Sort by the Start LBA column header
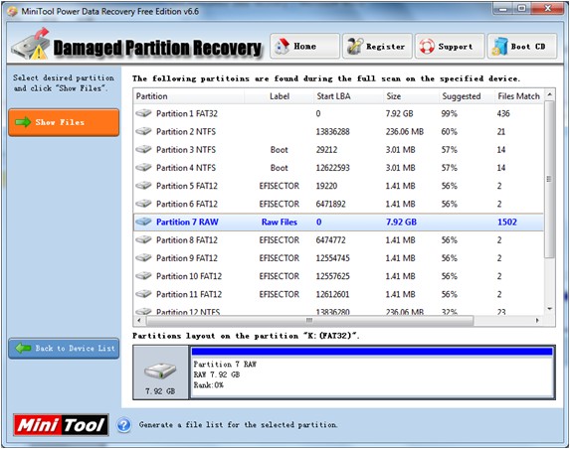This screenshot has width=570, height=449. tap(348, 96)
